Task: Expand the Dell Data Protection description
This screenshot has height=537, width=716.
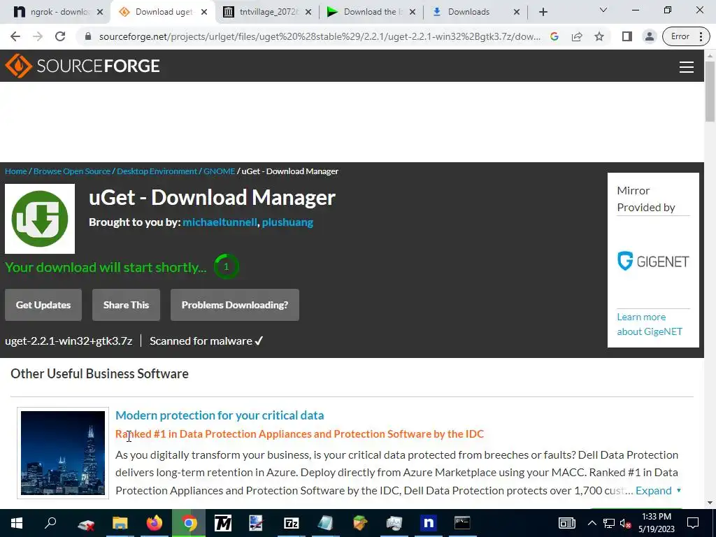Action: [x=658, y=490]
